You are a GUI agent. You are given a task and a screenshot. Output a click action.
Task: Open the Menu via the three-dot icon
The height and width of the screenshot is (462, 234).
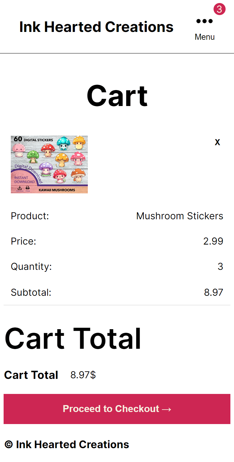(205, 21)
